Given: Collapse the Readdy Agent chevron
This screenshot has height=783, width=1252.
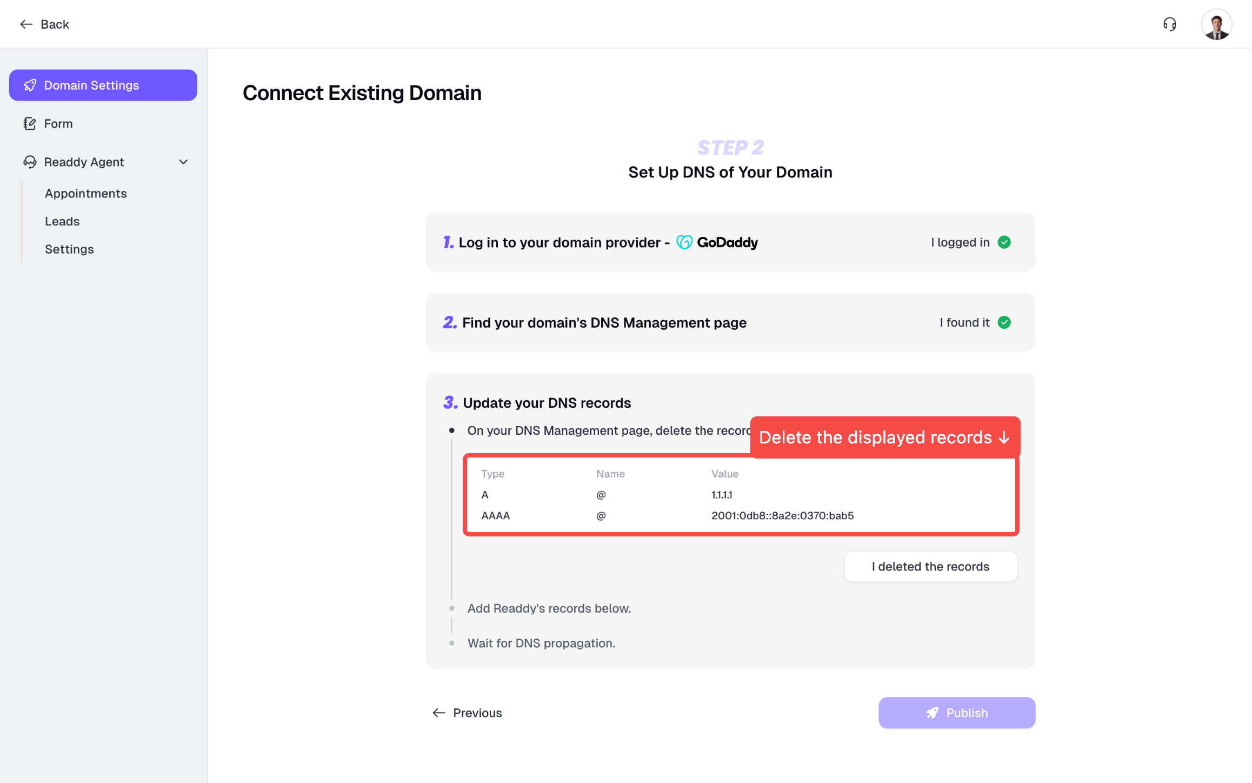Looking at the screenshot, I should point(183,162).
